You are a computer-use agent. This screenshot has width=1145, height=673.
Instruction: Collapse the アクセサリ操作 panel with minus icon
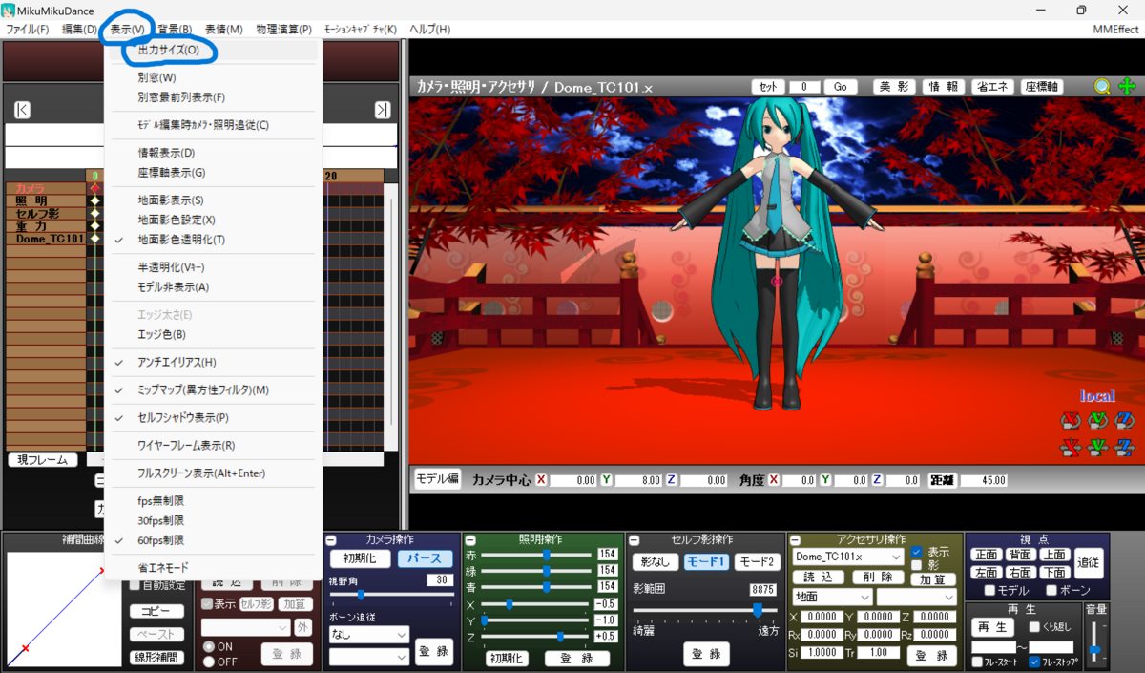[x=796, y=540]
